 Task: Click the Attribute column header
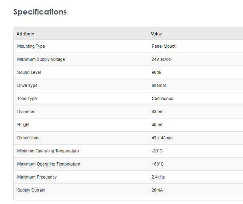[25, 34]
